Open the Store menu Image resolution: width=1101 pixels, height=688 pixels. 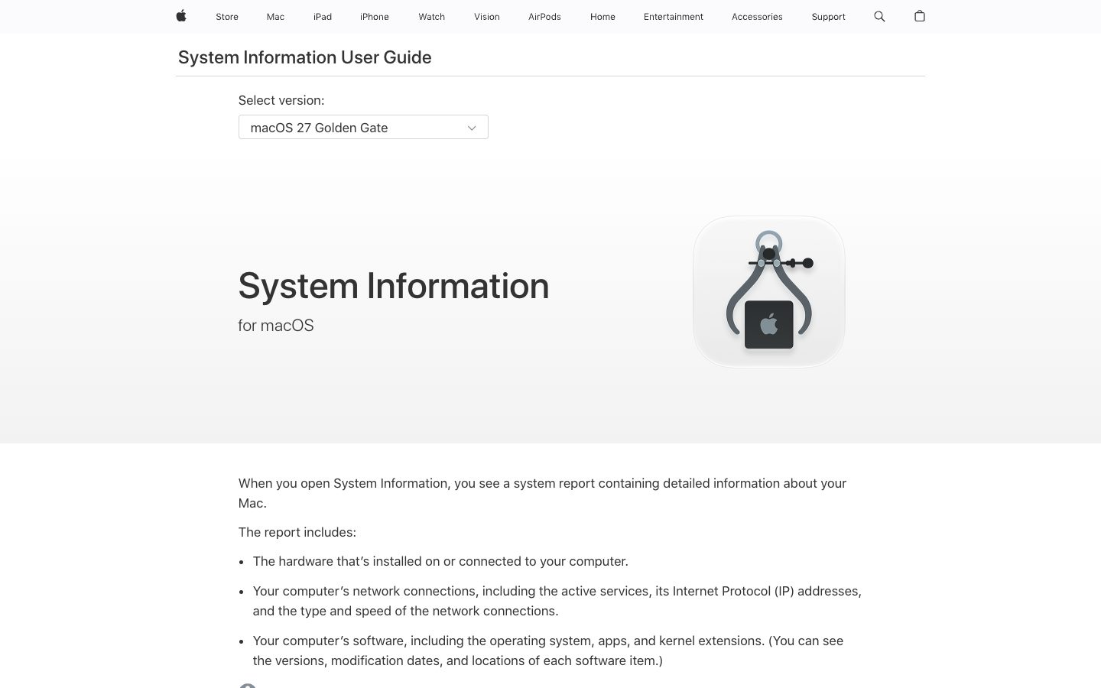[x=227, y=17]
